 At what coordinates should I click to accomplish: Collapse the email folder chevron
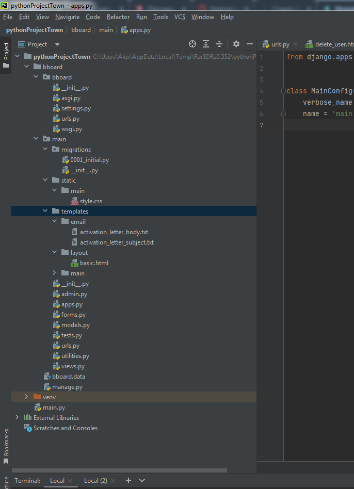click(x=55, y=221)
